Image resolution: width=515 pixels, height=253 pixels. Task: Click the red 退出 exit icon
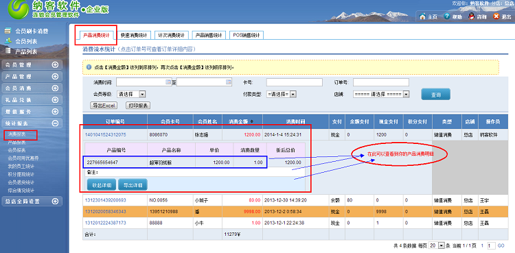coord(496,16)
